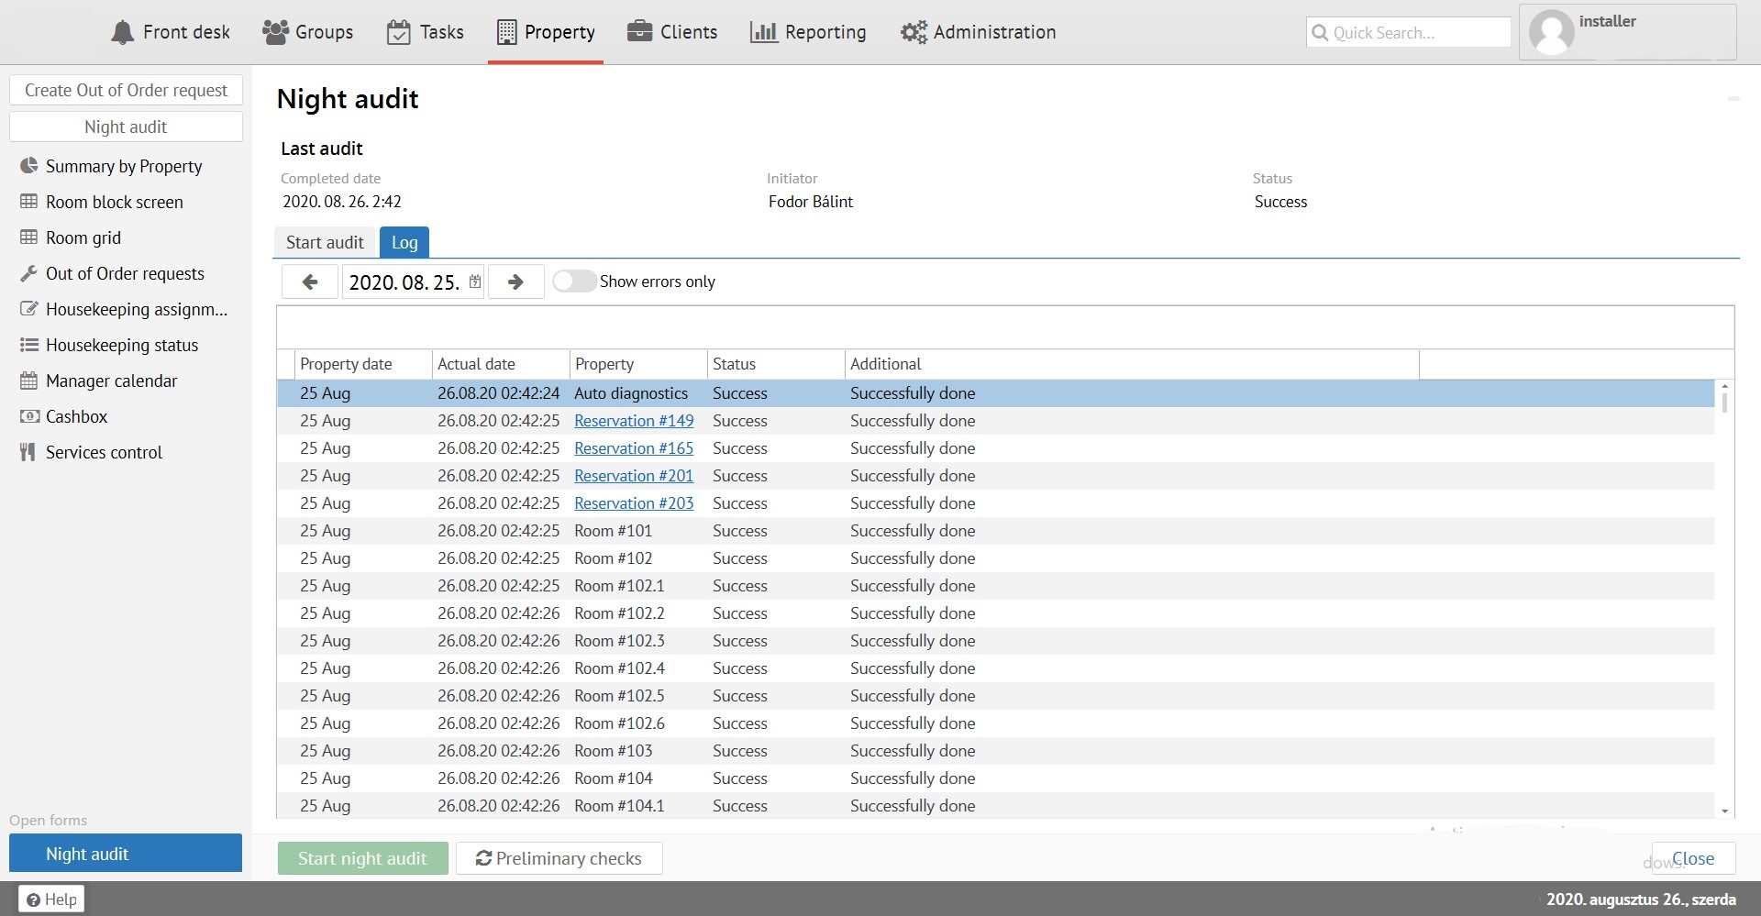Click the Tasks checklist icon
This screenshot has width=1761, height=916.
(x=398, y=32)
